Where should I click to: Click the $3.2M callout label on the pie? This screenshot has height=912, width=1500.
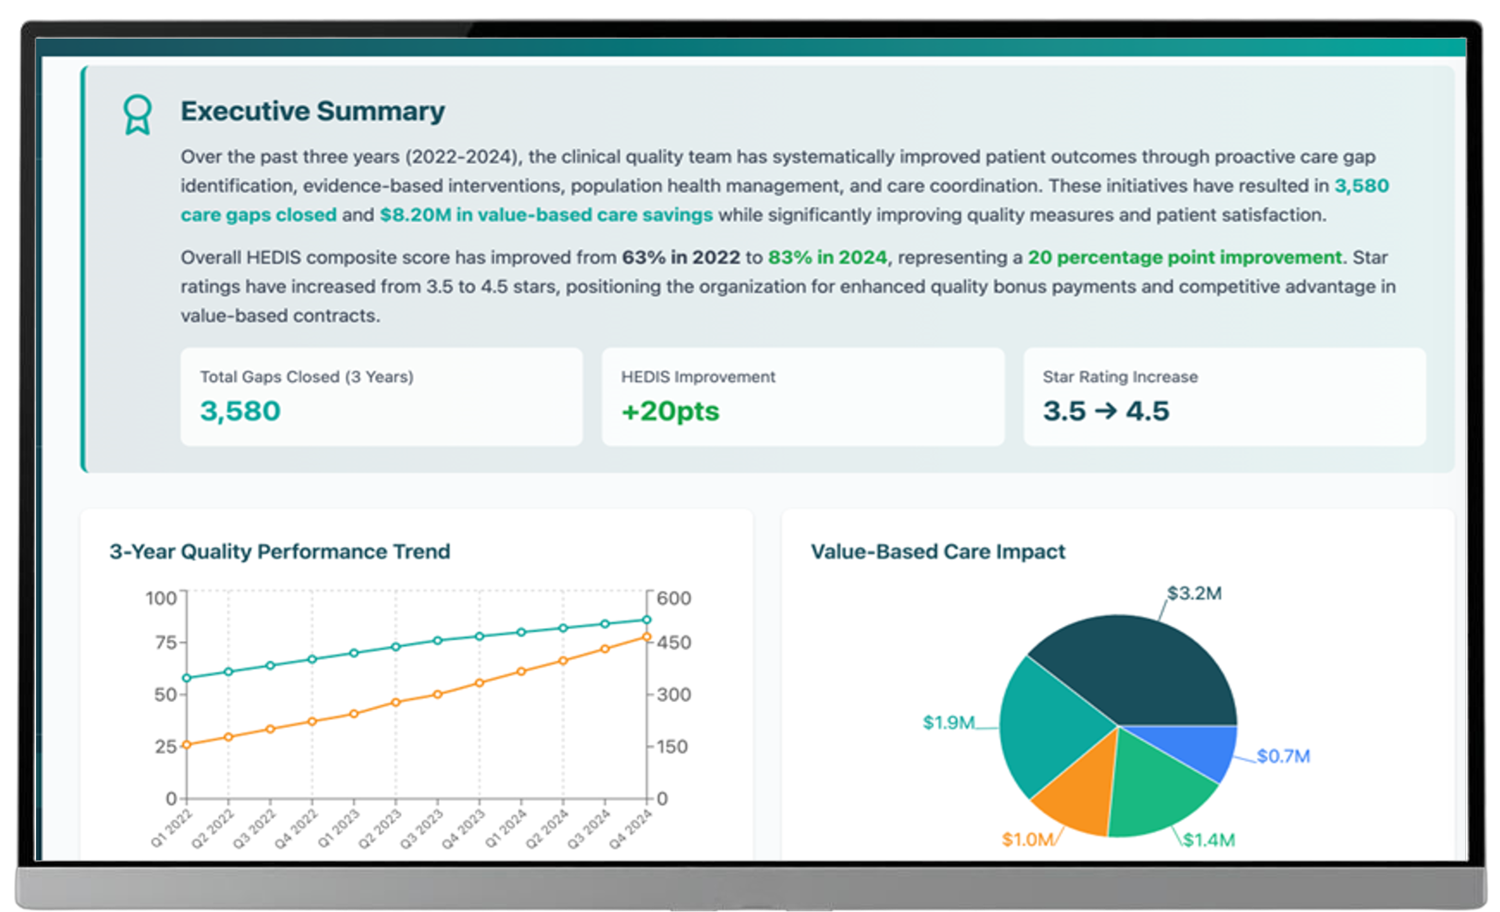click(1194, 593)
